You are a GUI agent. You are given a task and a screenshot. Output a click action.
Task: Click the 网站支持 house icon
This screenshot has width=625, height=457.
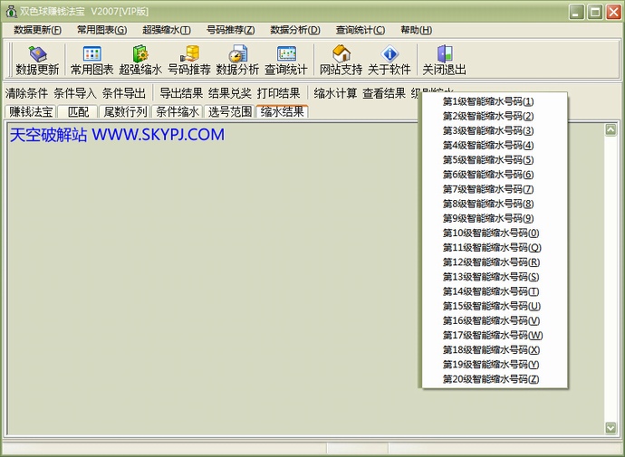point(341,54)
